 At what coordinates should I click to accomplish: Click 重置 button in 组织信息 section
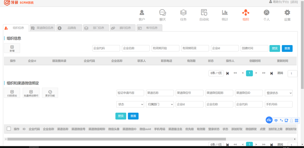pyautogui.click(x=287, y=48)
